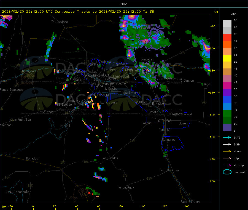The image size is (248, 210).
Task: Click the Soitue map label
Action: [146, 123]
